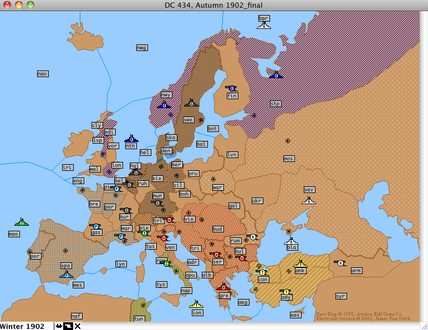This screenshot has width=428, height=330.
Task: Click the German army in bur
Action: pyautogui.click(x=126, y=210)
